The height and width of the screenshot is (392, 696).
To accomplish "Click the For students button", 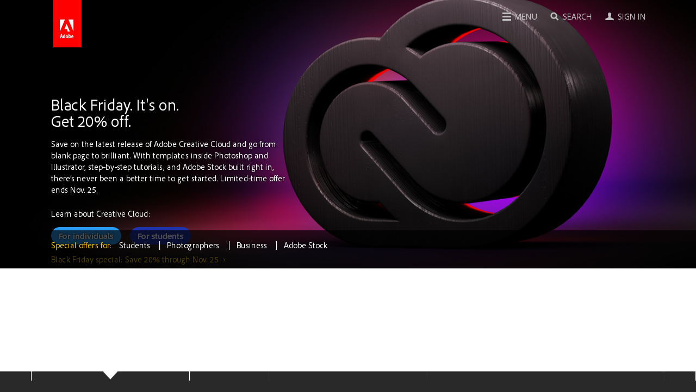I will [160, 236].
